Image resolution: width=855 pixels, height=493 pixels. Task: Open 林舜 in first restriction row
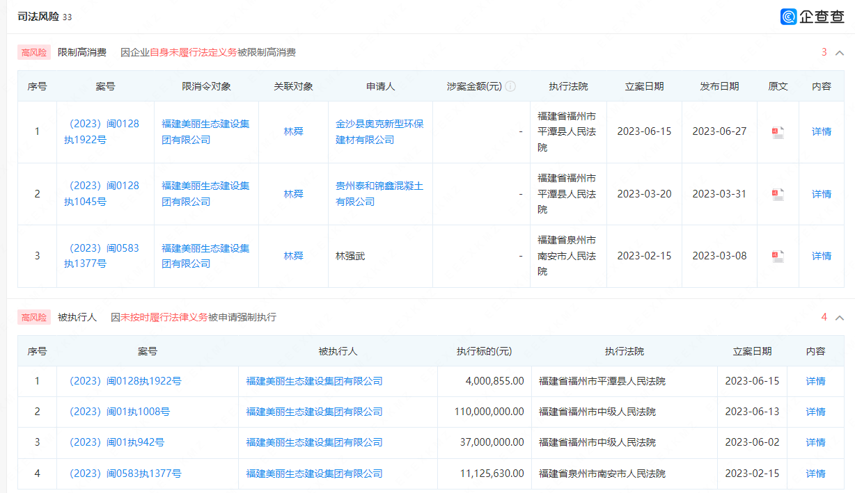click(x=293, y=131)
